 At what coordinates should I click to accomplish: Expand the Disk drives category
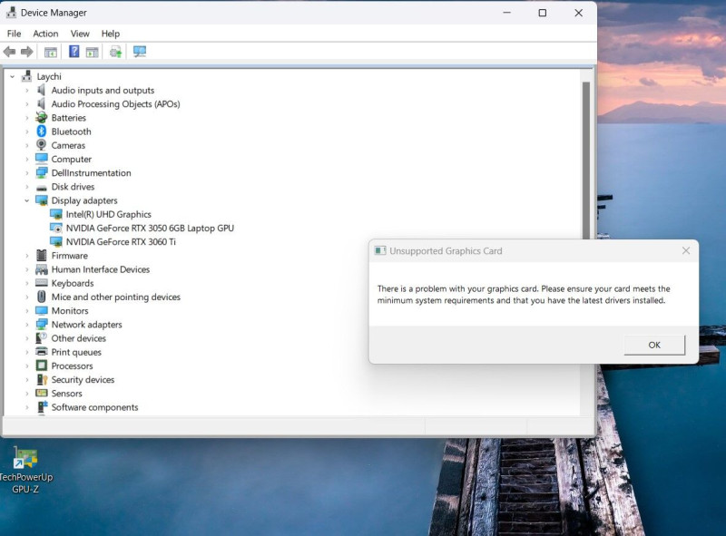[x=27, y=187]
